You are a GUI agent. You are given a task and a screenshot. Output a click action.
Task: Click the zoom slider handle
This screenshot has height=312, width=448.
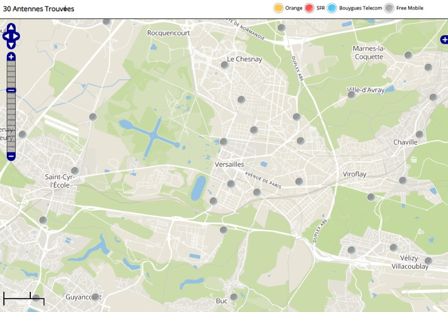[x=11, y=90]
